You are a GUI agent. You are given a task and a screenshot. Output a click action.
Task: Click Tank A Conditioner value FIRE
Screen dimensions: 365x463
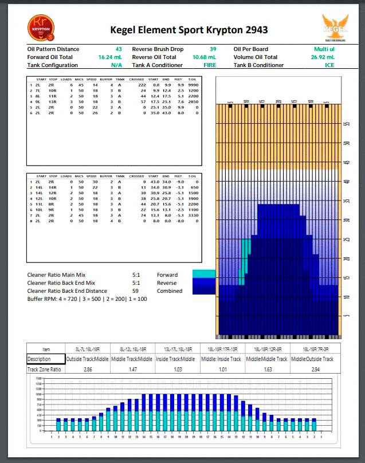[x=210, y=65]
